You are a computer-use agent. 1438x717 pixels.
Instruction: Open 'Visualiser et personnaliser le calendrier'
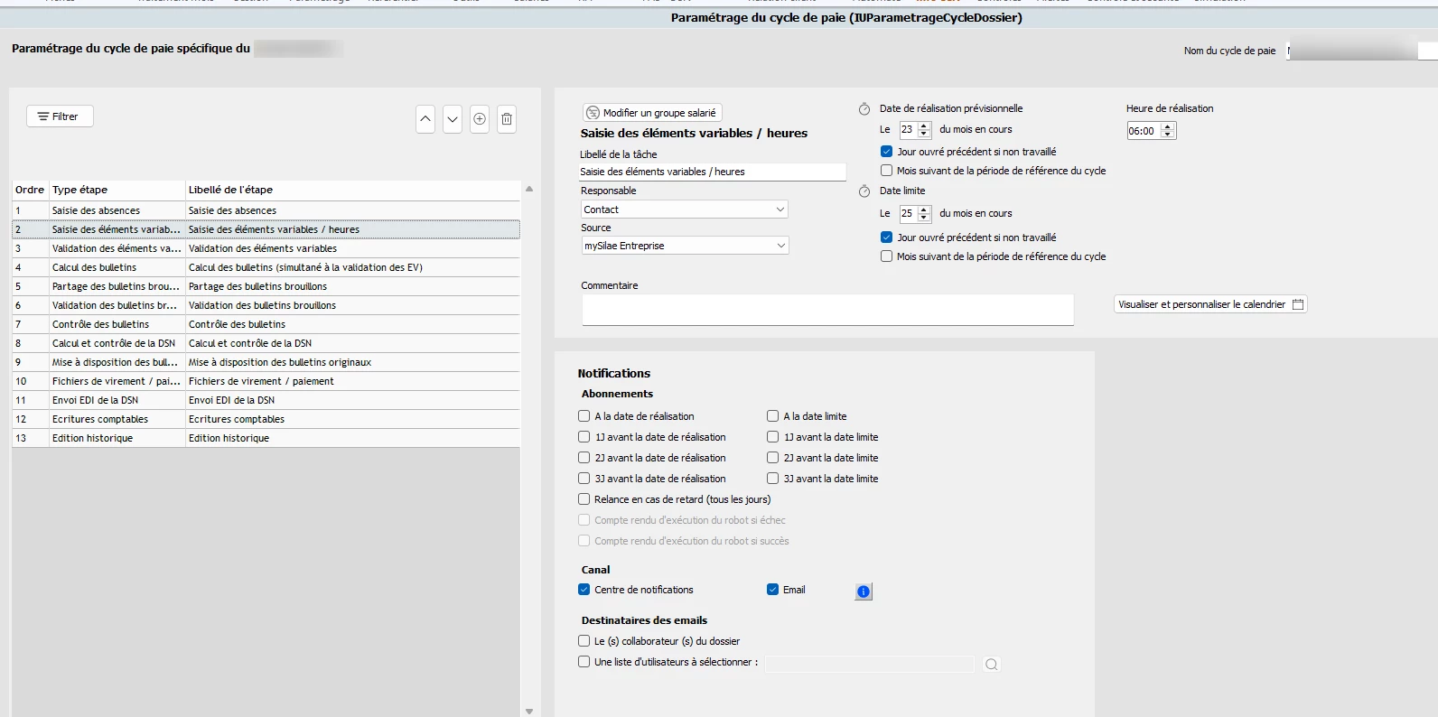coord(1210,304)
